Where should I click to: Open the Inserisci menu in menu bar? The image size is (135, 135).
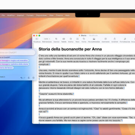21,15
